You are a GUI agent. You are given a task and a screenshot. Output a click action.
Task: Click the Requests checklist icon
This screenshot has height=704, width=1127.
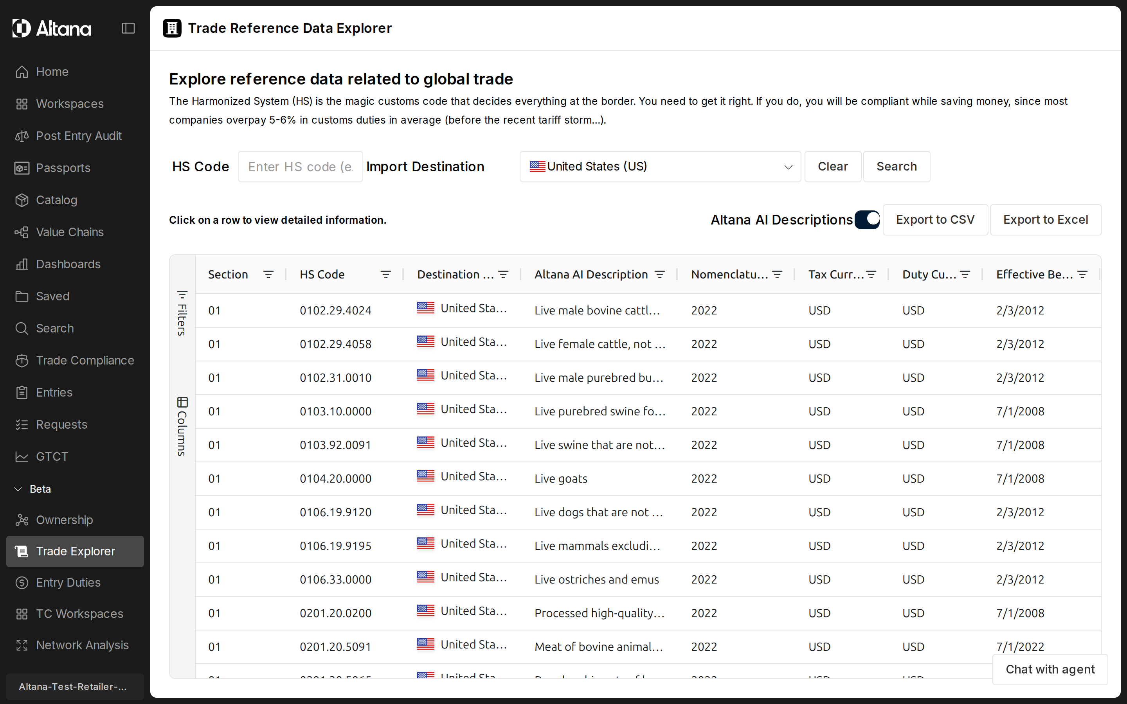pyautogui.click(x=22, y=425)
